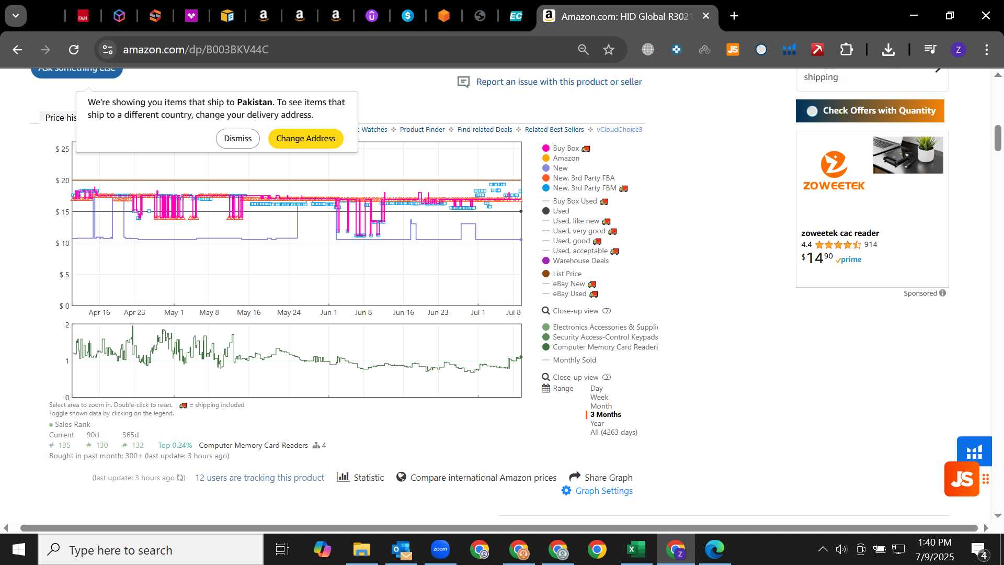Toggle the Buy Box legend series
The height and width of the screenshot is (565, 1004).
click(x=566, y=149)
